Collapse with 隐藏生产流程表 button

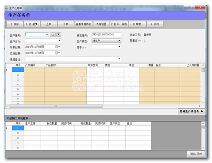191,111
